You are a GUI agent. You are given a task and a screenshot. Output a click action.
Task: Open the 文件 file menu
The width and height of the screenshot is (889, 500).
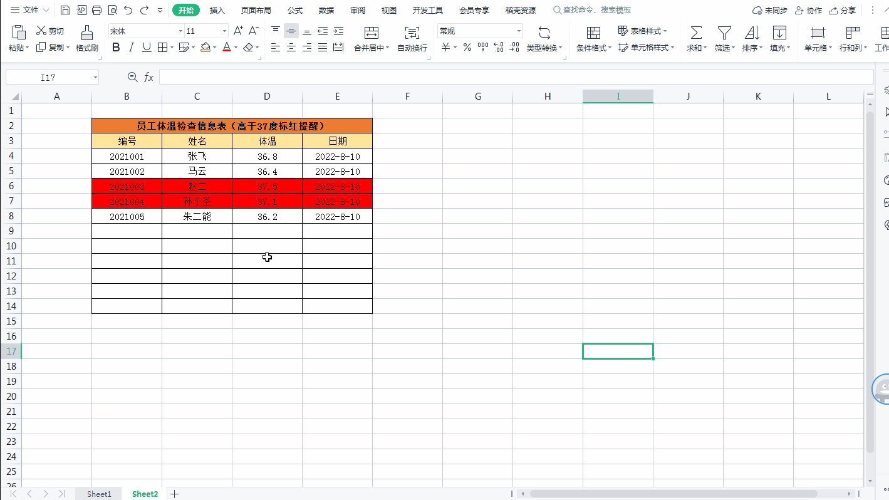coord(30,10)
